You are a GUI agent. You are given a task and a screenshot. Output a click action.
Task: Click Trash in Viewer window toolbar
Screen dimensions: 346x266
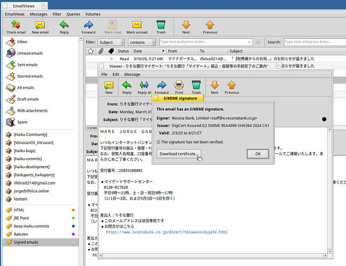click(196, 87)
